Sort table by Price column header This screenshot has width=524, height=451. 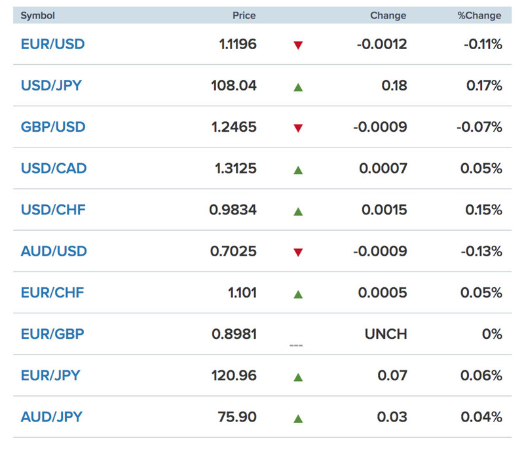(244, 15)
